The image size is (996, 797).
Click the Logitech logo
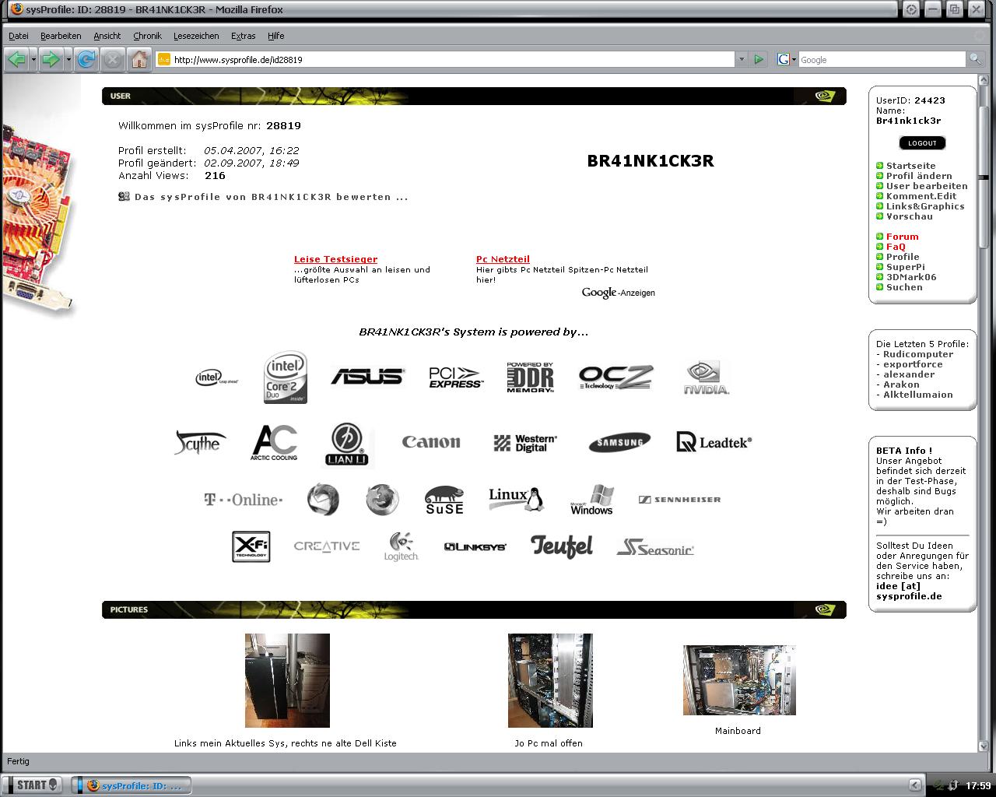[x=402, y=546]
